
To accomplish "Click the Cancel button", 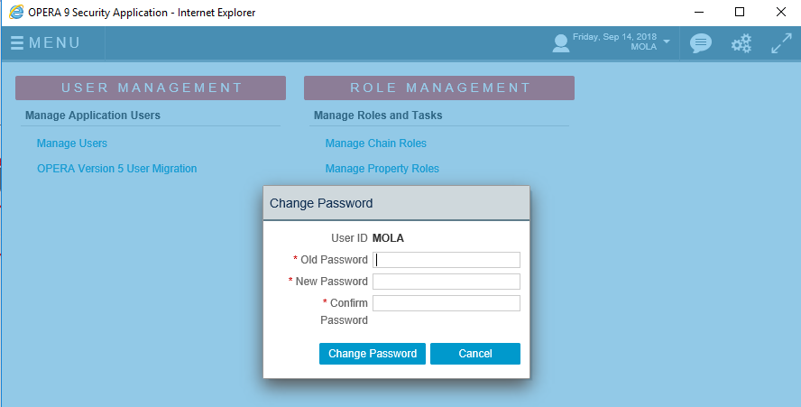I will pos(475,354).
